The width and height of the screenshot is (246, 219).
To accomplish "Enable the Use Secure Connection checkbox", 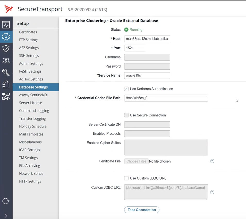I will [126, 115].
